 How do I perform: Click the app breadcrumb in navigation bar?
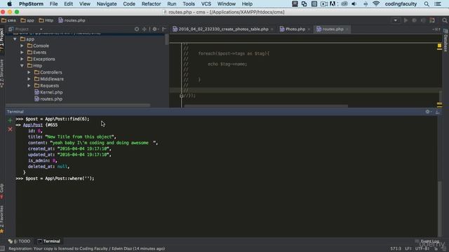click(27, 20)
